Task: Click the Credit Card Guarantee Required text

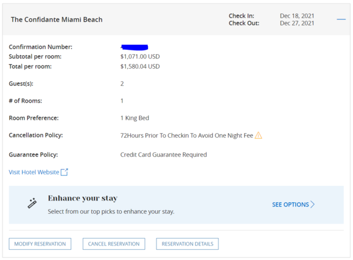Action: [164, 155]
